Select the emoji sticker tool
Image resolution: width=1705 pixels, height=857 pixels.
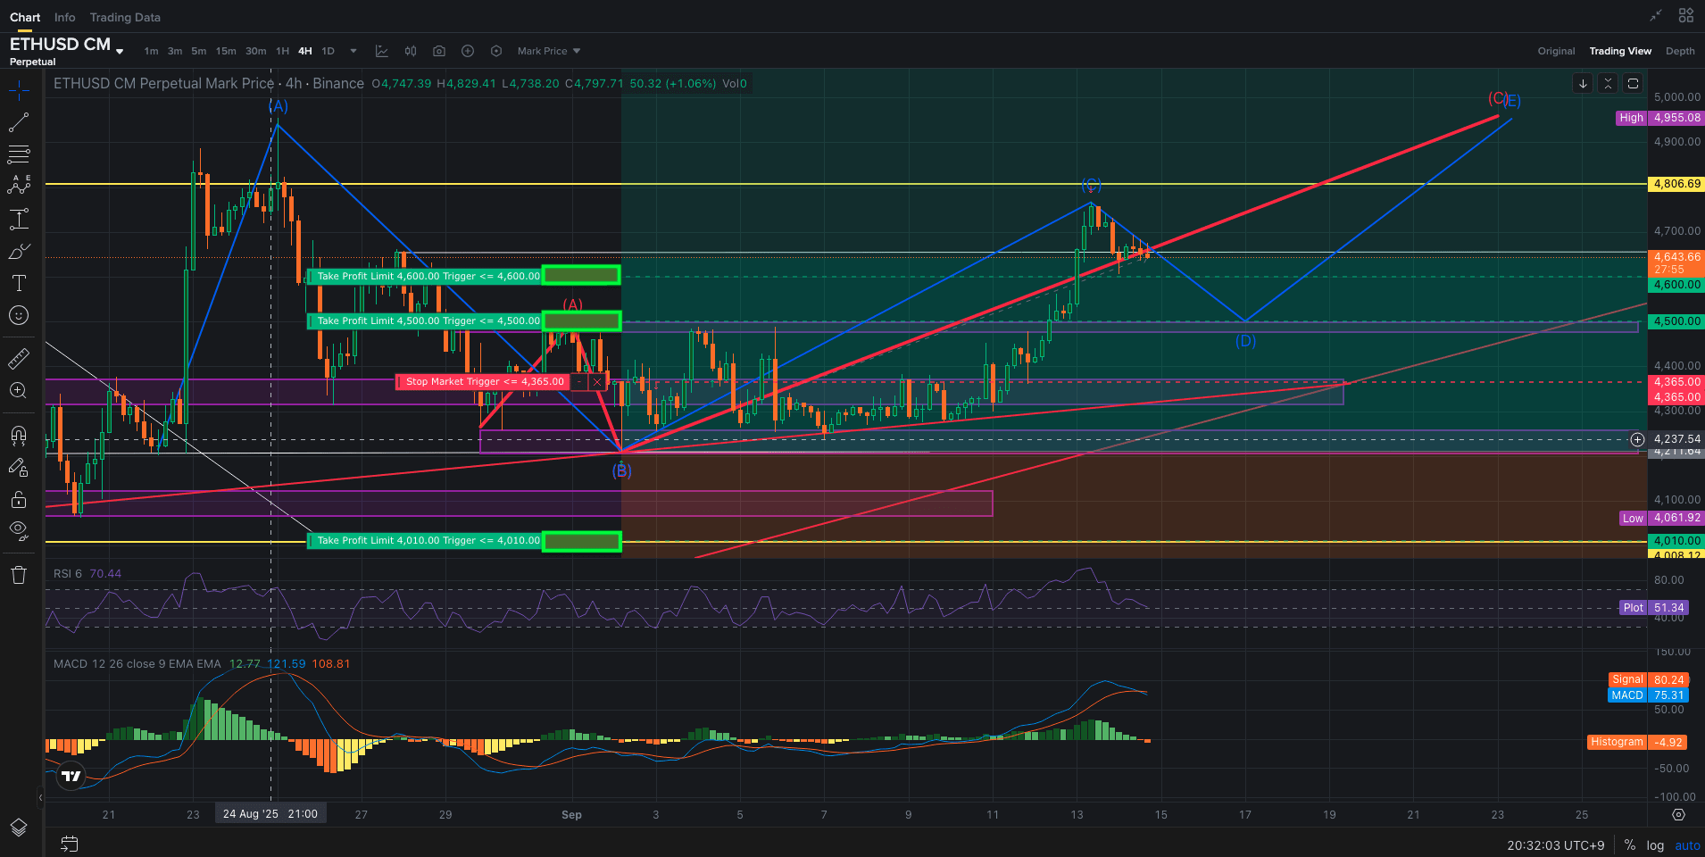(19, 315)
